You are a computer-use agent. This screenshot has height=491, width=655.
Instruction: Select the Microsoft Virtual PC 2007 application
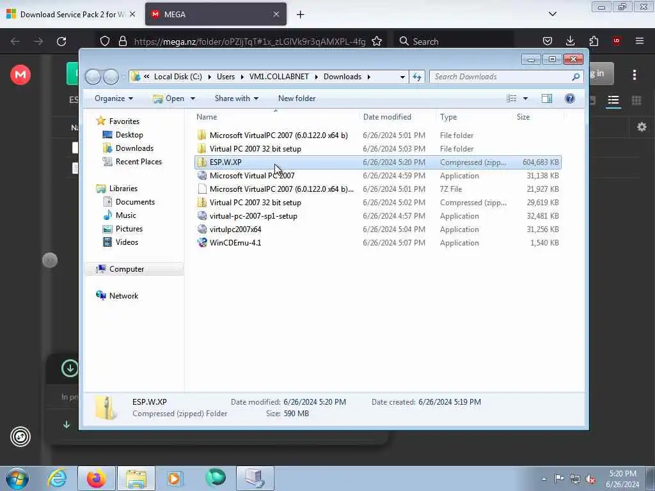[x=377, y=176]
